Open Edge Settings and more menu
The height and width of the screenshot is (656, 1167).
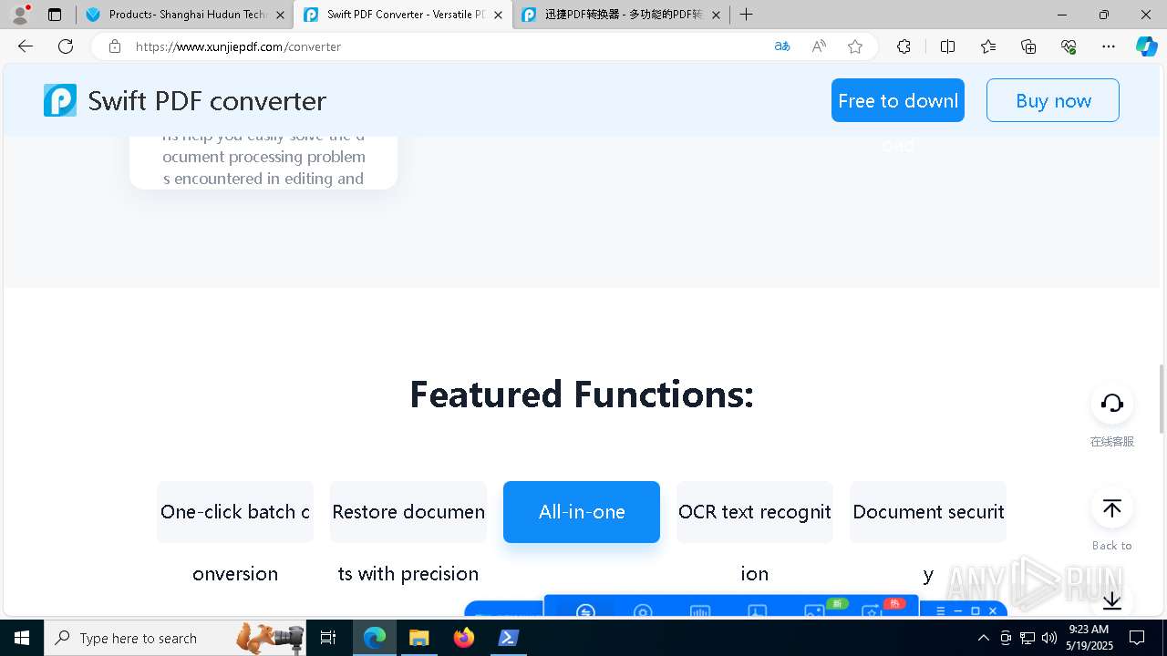pyautogui.click(x=1109, y=46)
